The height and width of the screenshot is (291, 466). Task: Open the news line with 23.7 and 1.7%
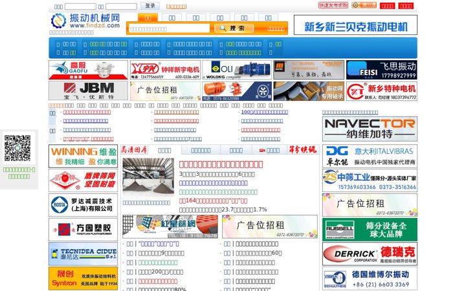(x=223, y=210)
